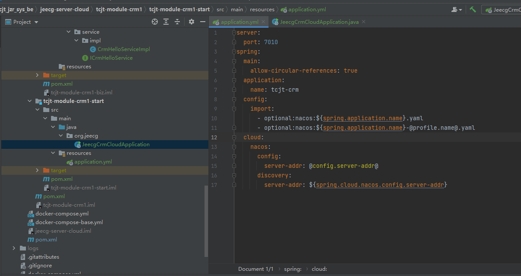The width and height of the screenshot is (521, 276).
Task: Select CrmHelloServiceImpl class
Action: [124, 49]
